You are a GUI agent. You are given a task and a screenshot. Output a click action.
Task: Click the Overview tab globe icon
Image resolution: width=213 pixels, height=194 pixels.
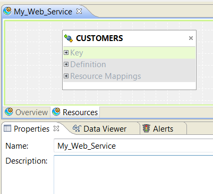coord(9,112)
